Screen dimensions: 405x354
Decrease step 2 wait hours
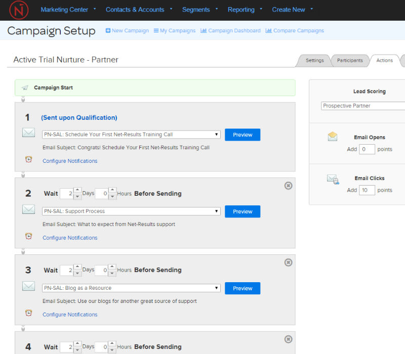click(x=112, y=197)
